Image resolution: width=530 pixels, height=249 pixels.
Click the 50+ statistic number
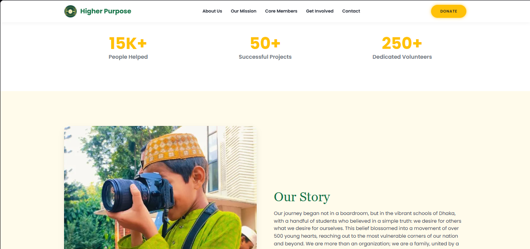pos(265,43)
